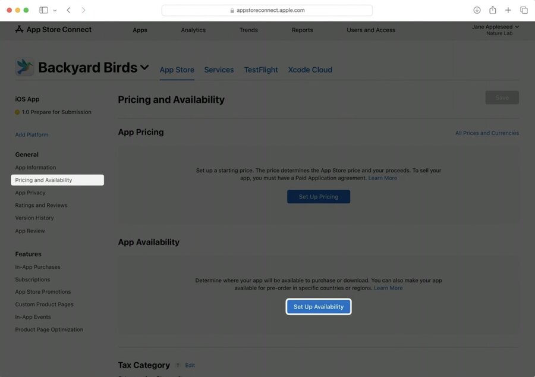The image size is (535, 377).
Task: Click the dimmed Save button
Action: click(x=502, y=98)
